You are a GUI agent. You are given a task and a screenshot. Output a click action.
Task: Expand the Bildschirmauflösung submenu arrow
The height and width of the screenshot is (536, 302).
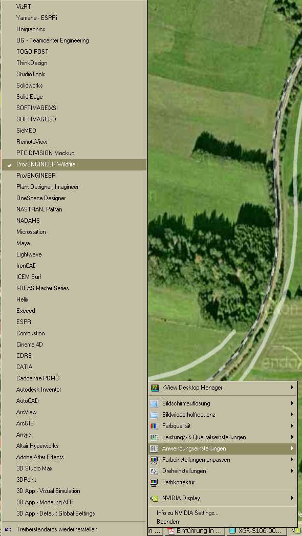(292, 403)
